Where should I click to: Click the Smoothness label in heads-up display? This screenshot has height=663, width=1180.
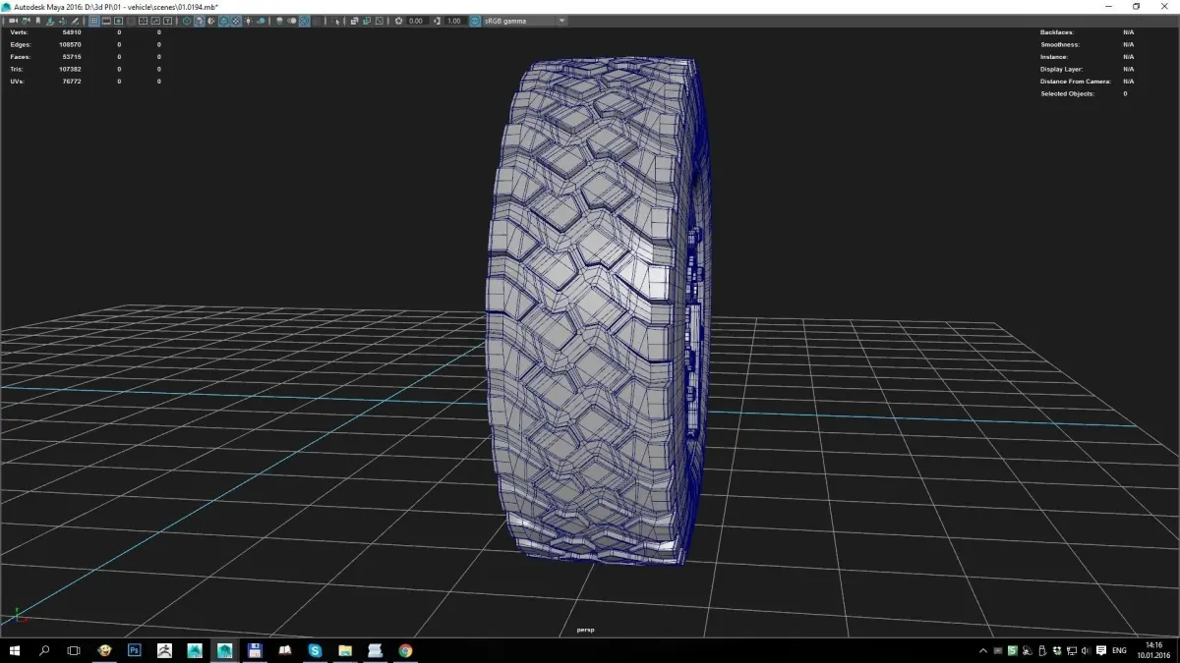(1060, 45)
